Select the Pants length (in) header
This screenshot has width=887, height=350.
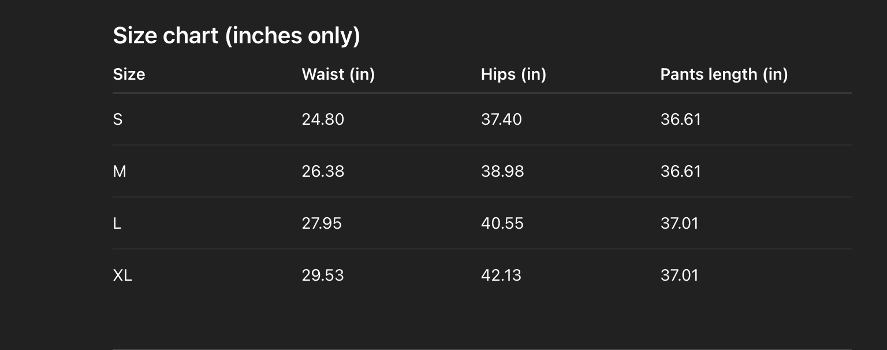pos(724,75)
